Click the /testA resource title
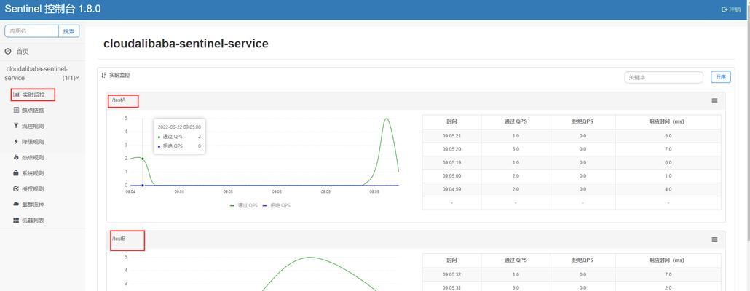This screenshot has height=291, width=750. pyautogui.click(x=119, y=100)
